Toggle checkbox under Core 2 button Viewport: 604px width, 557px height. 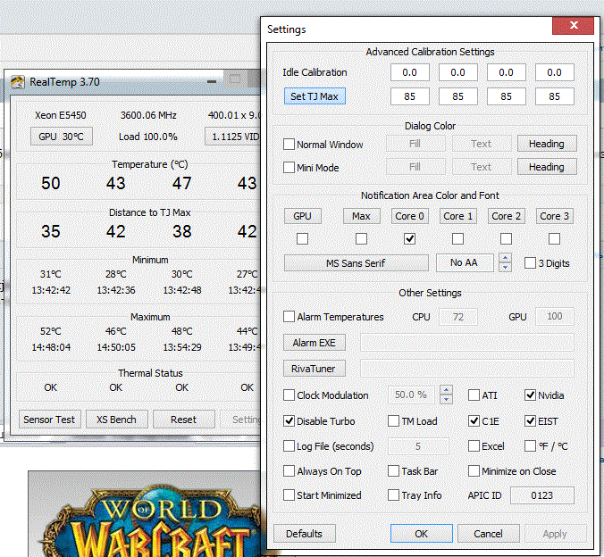click(506, 238)
